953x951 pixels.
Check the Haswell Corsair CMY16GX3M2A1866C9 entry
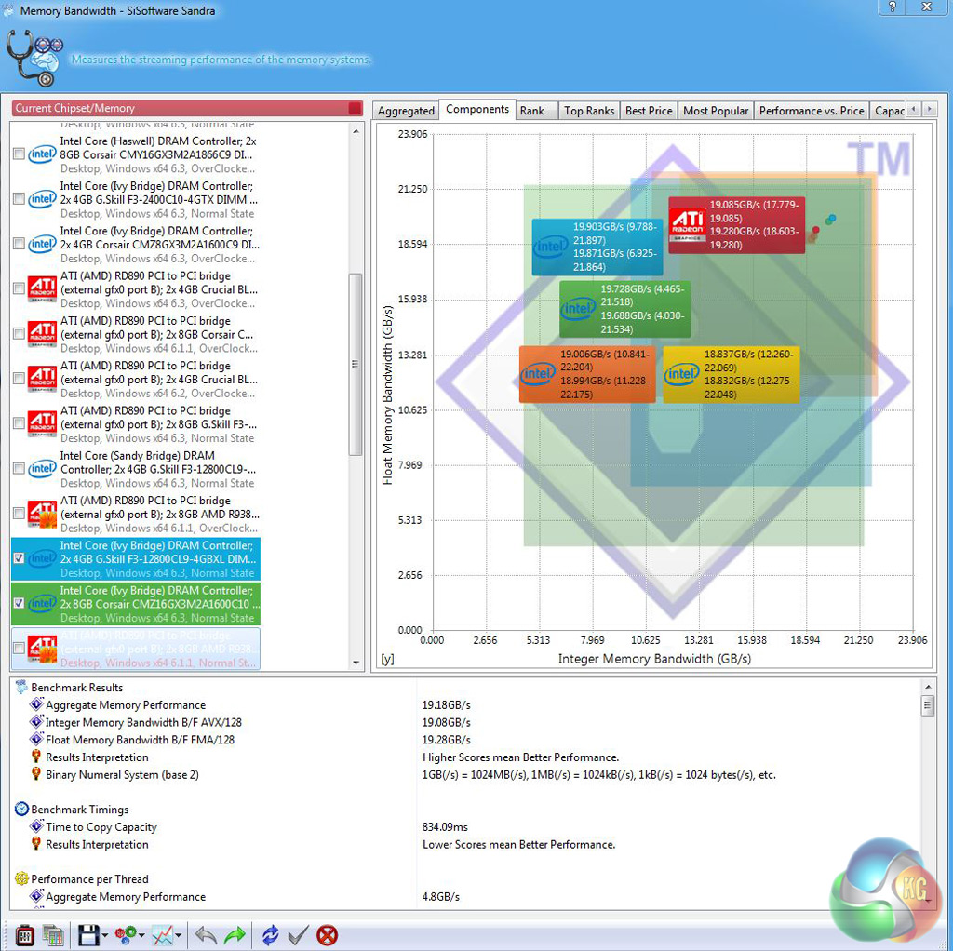(19, 154)
